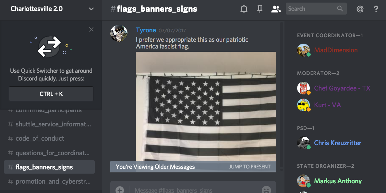Expand the Charlottesville 2.0 server dropdown
This screenshot has height=193, width=386.
pyautogui.click(x=91, y=9)
